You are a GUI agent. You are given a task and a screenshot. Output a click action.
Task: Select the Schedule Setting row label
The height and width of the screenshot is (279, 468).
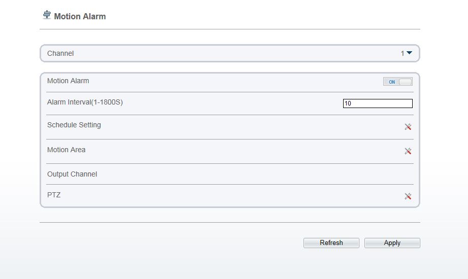(x=74, y=125)
